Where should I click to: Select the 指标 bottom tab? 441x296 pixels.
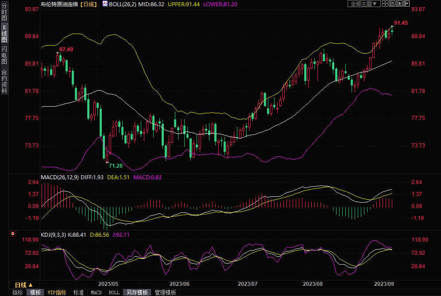point(18,292)
